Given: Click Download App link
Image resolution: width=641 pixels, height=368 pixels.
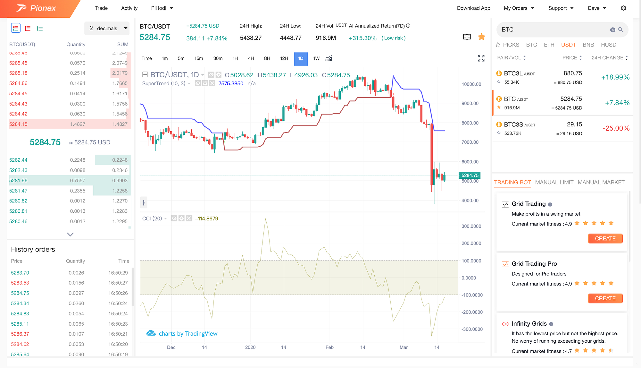Looking at the screenshot, I should (473, 8).
